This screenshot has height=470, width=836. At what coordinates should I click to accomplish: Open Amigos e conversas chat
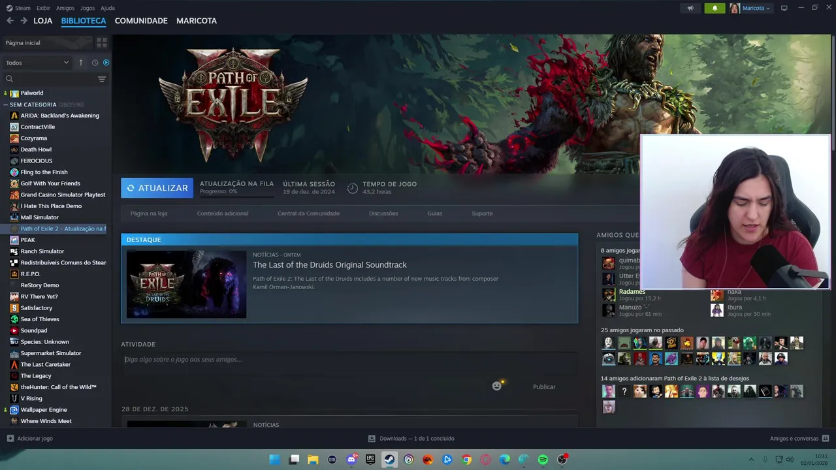tap(799, 439)
